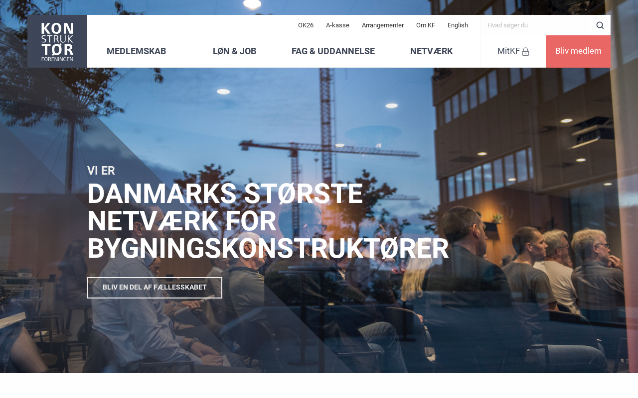Click 'Bliv en del af fællesskabet' button
638x398 pixels.
(x=155, y=288)
